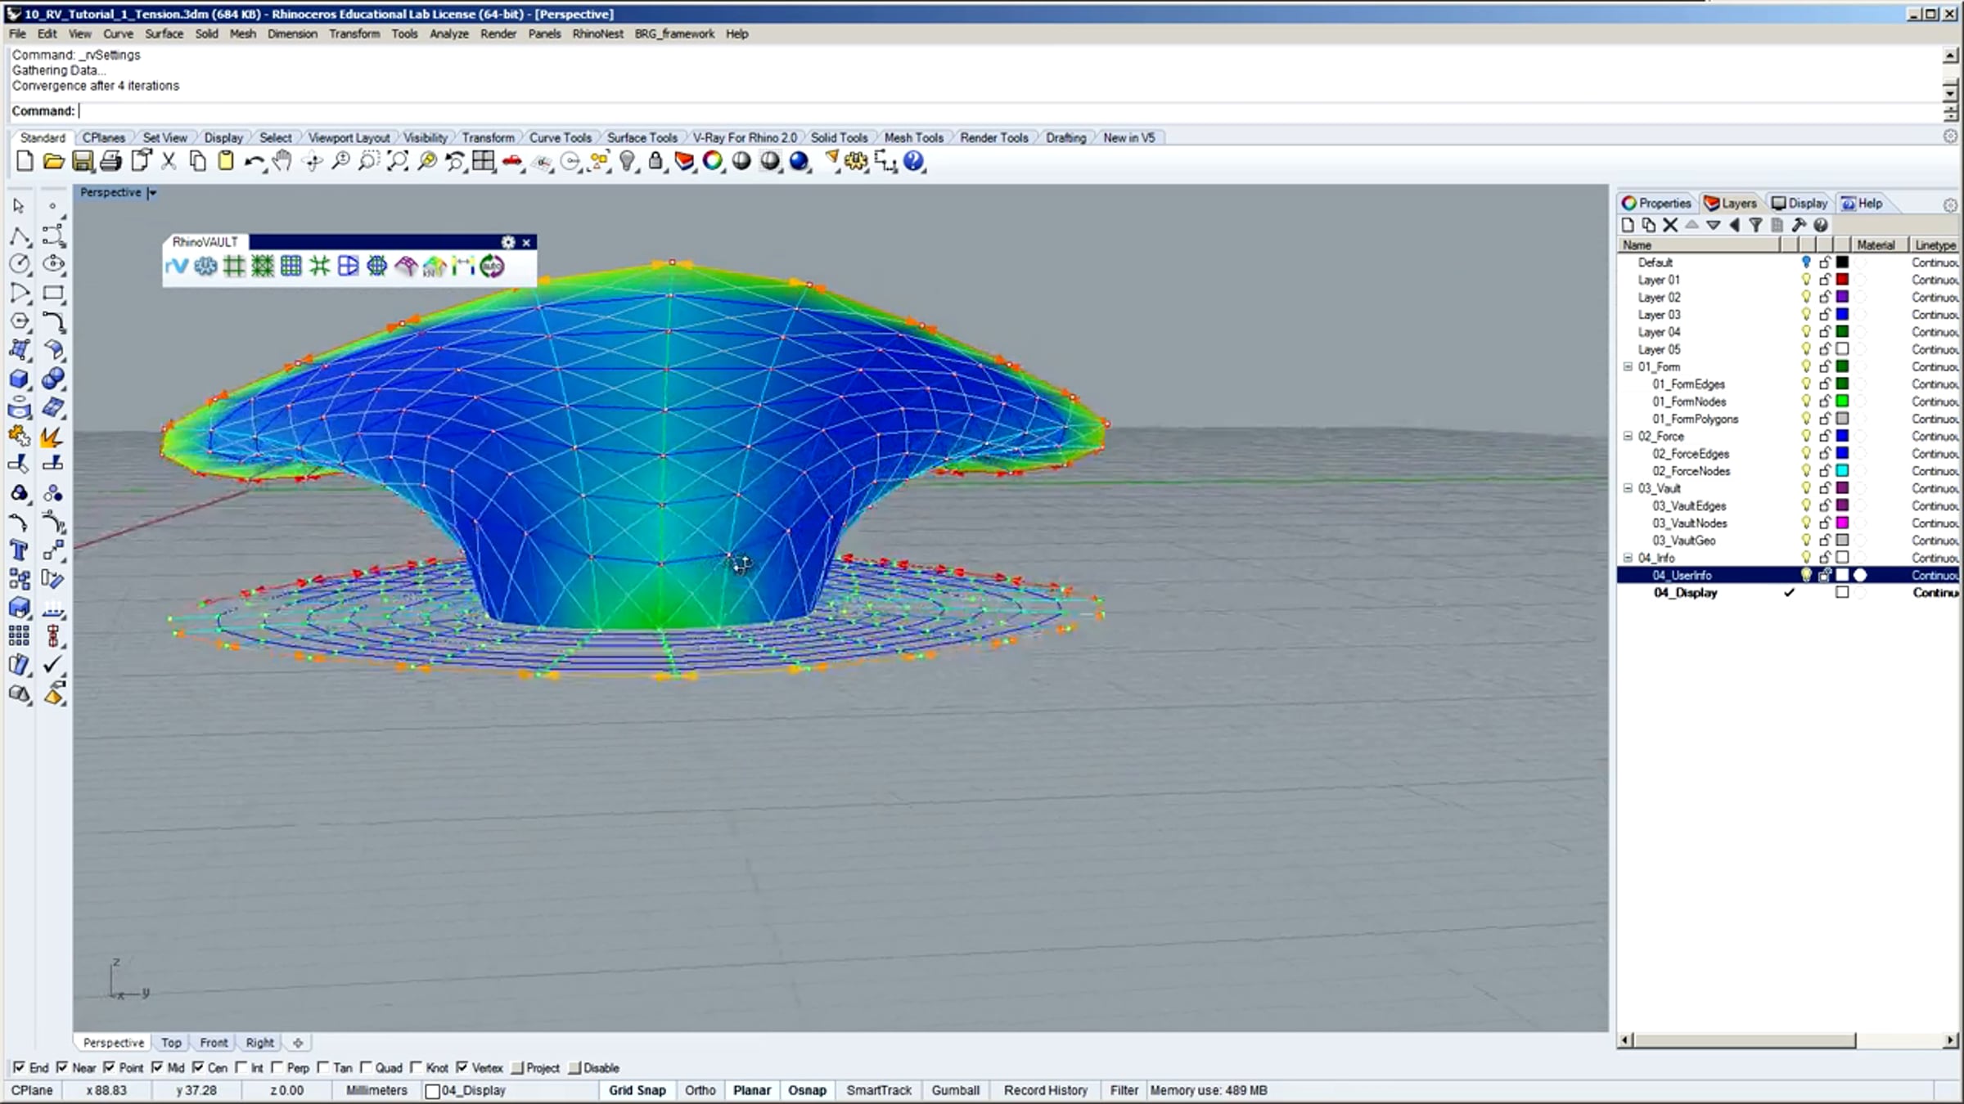Collapse the 01_Form layer group
The height and width of the screenshot is (1104, 1964).
click(1628, 367)
